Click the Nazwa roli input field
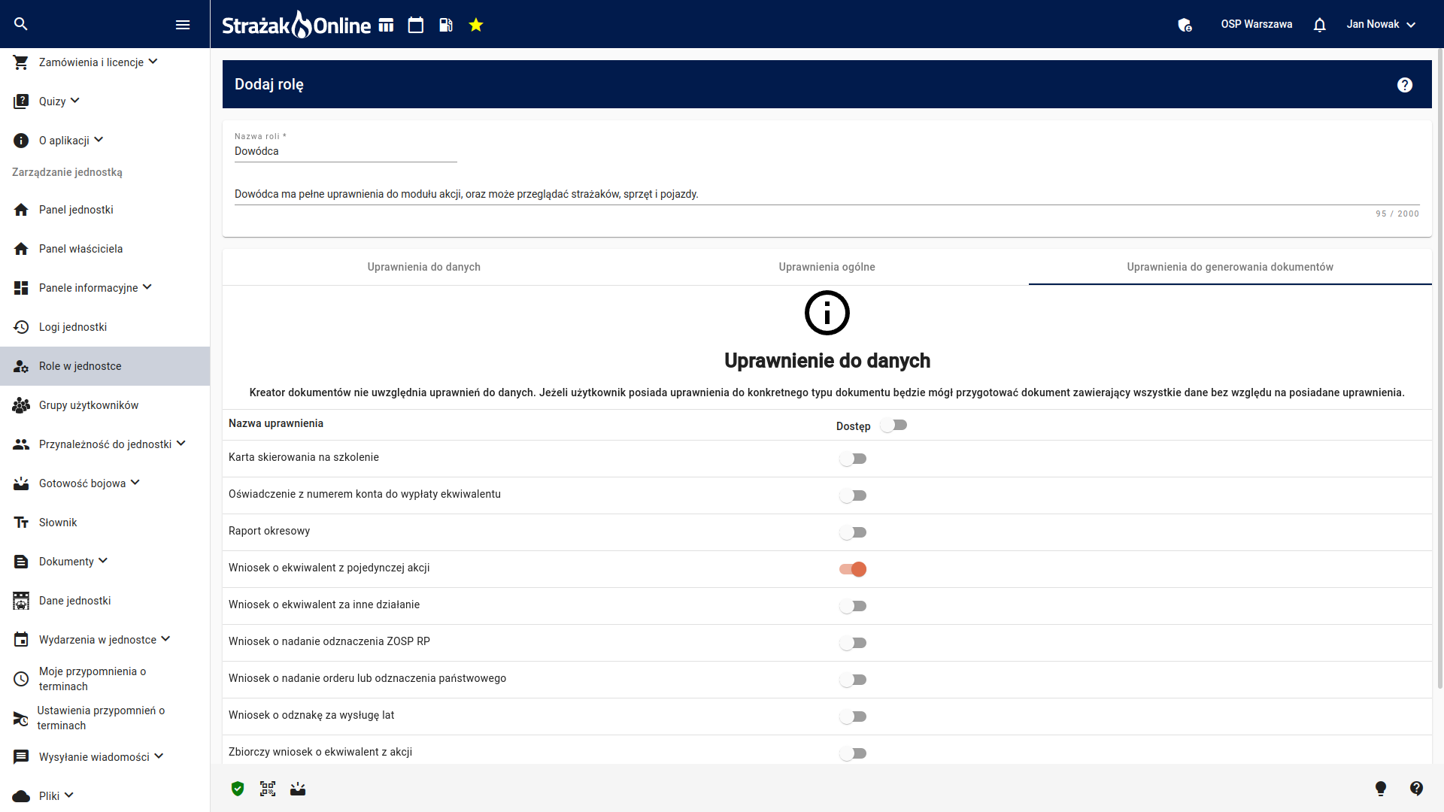 (346, 151)
